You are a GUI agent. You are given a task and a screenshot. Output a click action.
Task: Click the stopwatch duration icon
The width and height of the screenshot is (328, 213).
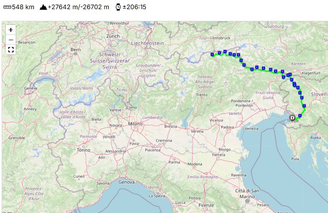(118, 7)
